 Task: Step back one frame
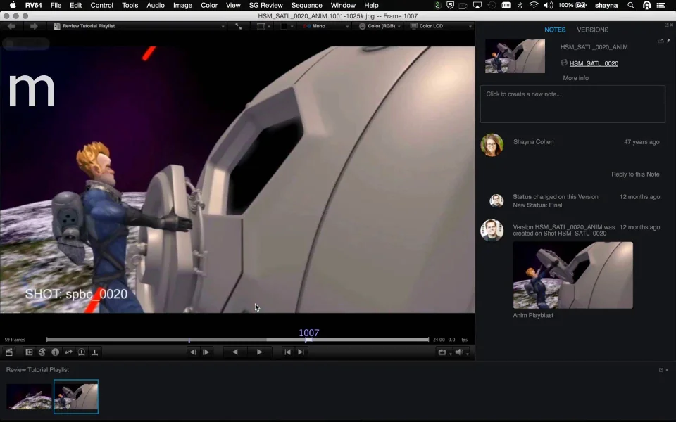pos(193,352)
